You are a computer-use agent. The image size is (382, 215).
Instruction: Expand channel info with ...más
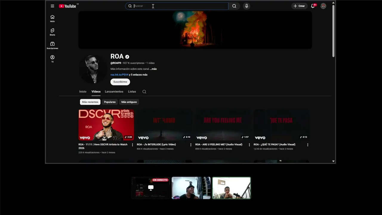153,69
